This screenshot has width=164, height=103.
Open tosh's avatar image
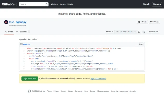(6, 22)
